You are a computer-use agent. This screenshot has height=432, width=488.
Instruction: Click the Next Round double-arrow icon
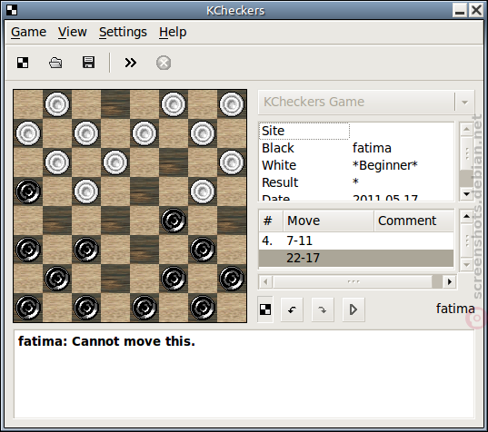point(130,63)
